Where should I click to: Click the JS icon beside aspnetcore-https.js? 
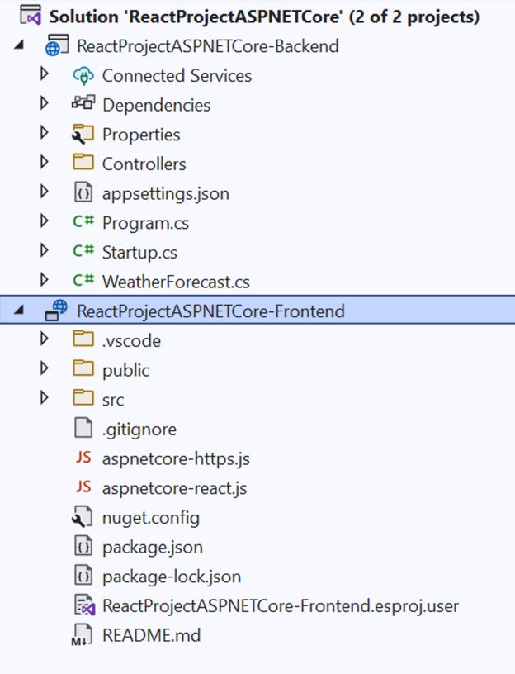pyautogui.click(x=83, y=458)
